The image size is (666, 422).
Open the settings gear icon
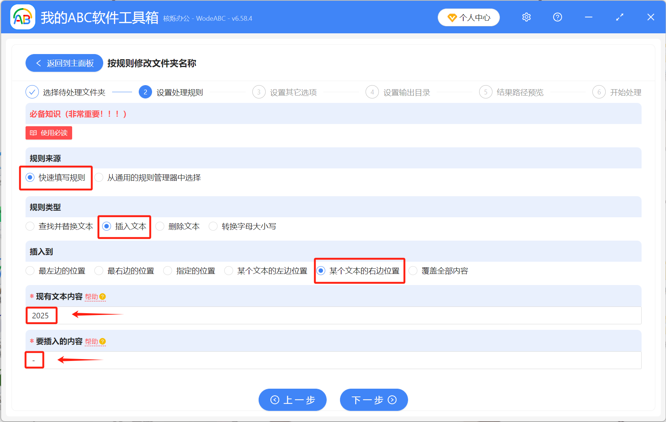pyautogui.click(x=526, y=17)
